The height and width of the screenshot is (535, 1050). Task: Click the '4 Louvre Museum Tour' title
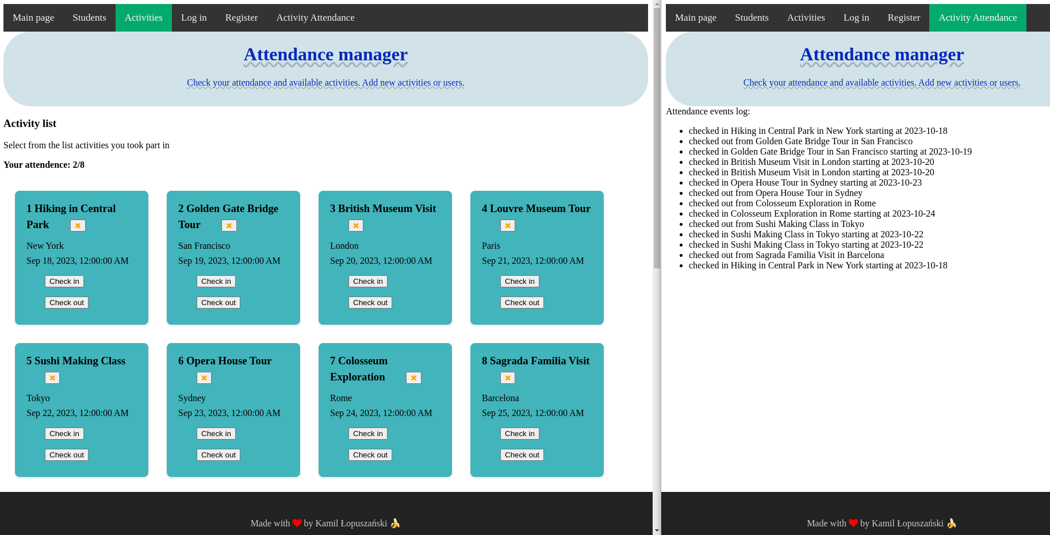536,209
